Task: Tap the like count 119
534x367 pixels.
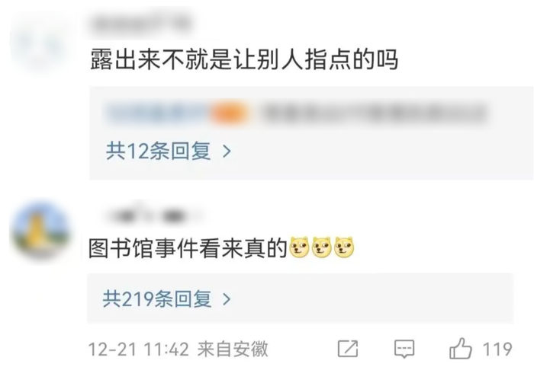Action: (x=497, y=349)
